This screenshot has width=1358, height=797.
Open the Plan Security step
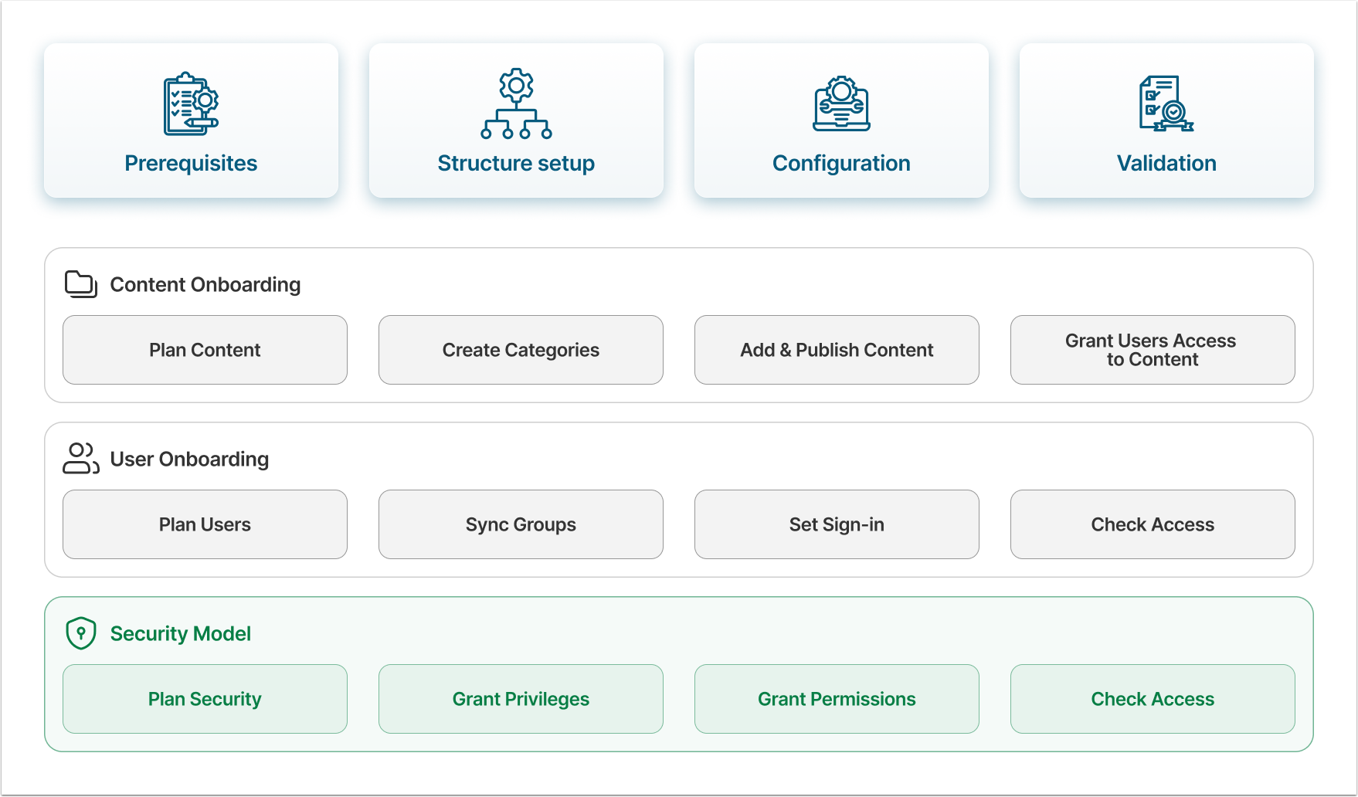205,699
